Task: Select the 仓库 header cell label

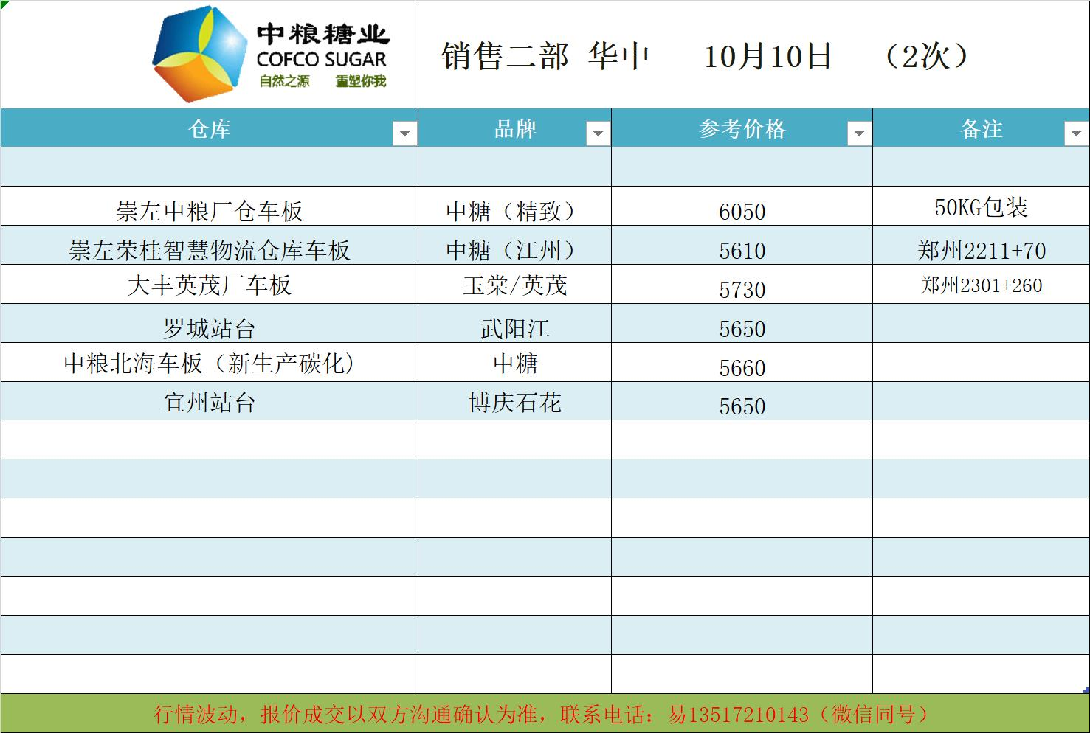Action: 210,129
